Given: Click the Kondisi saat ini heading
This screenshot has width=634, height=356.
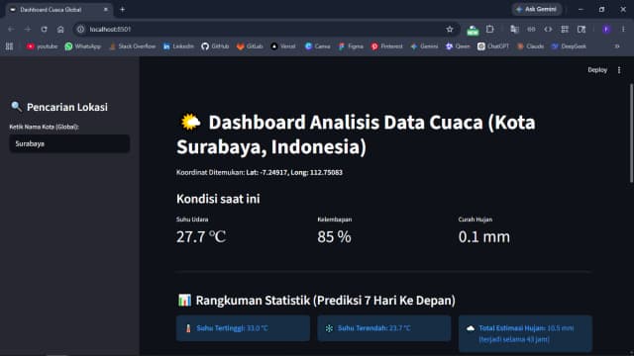Looking at the screenshot, I should pyautogui.click(x=218, y=199).
